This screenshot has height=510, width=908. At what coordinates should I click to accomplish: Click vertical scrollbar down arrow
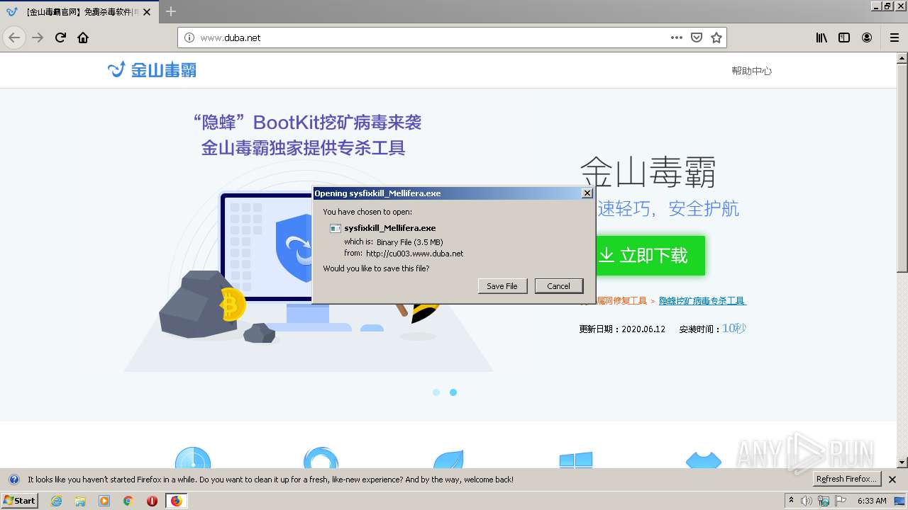[902, 463]
